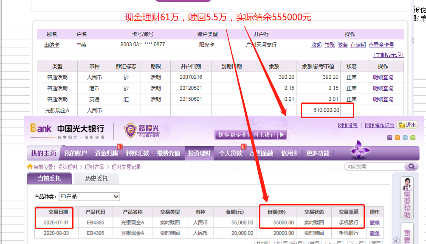The image size is (426, 244).
Task: Open 个人贷款 menu
Action: 230,153
